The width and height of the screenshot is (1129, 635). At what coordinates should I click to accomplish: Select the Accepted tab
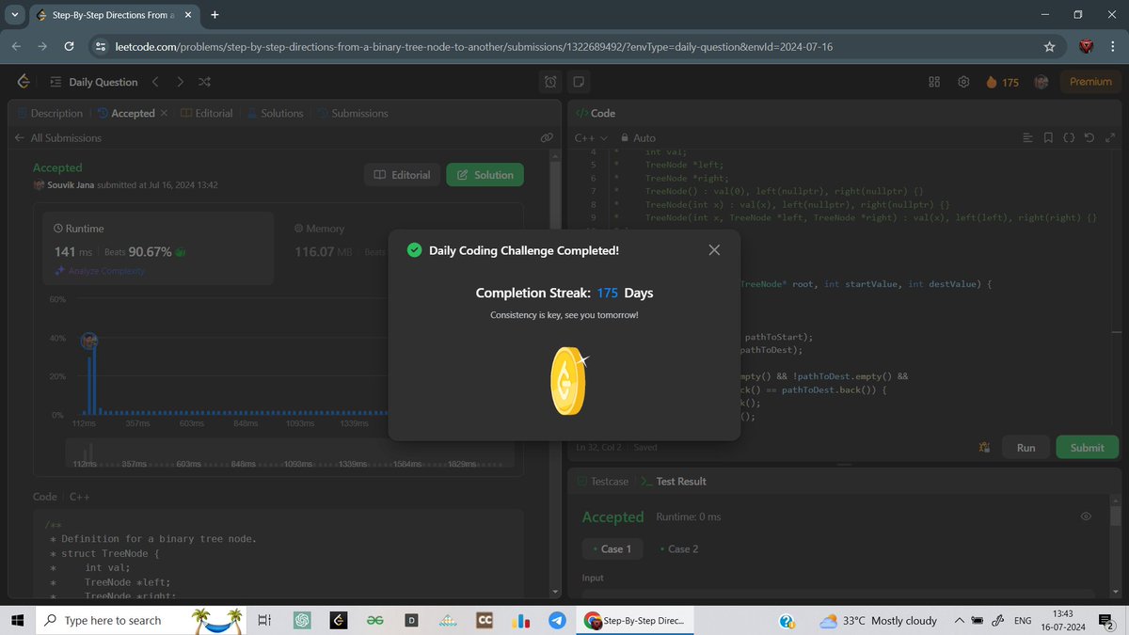point(125,113)
